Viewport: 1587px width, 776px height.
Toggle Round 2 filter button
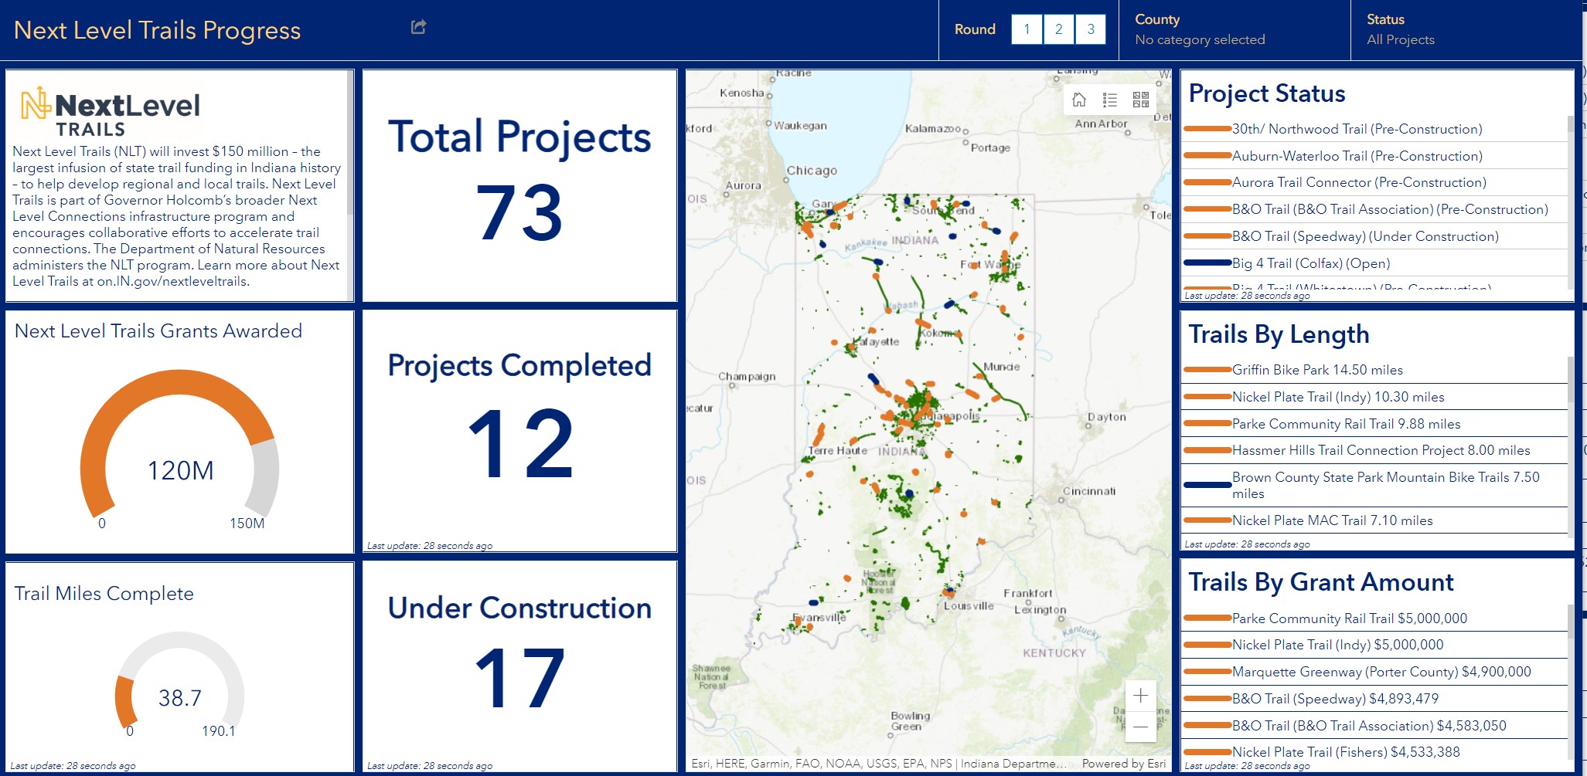1058,29
